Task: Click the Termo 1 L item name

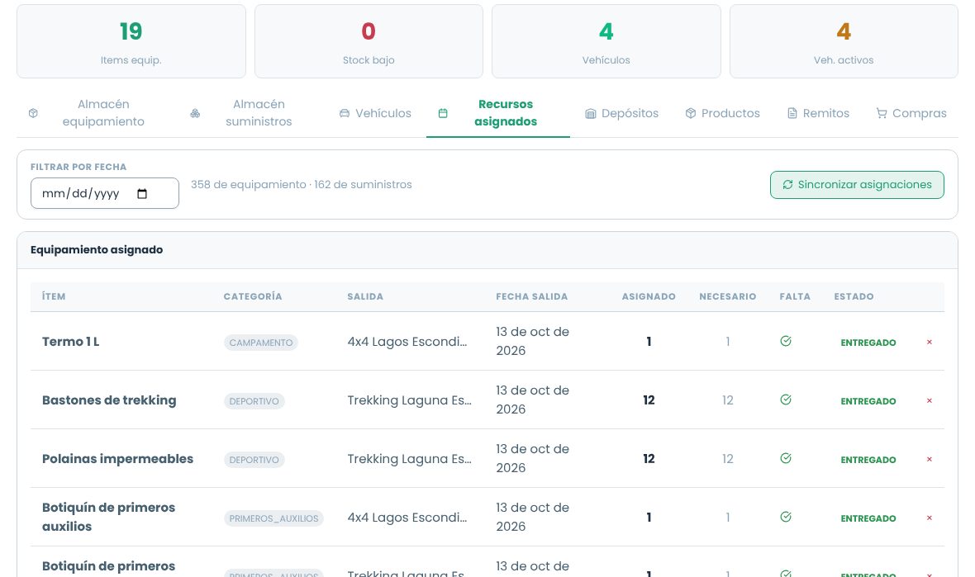Action: point(70,342)
